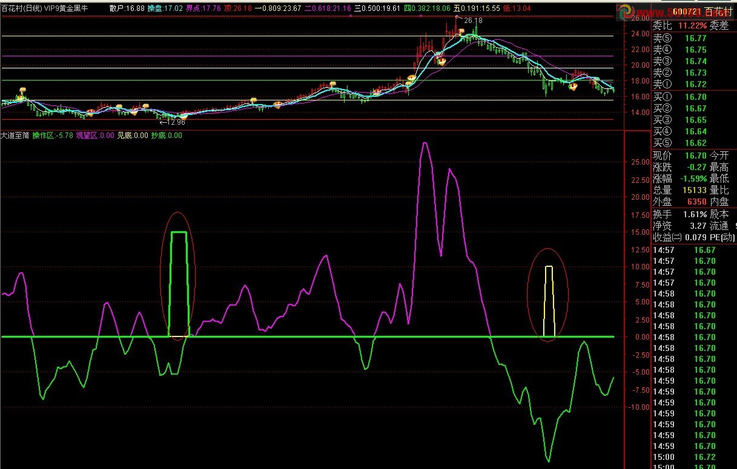
Task: Click the 15:00 trade tick entry at 16.72
Action: [679, 457]
